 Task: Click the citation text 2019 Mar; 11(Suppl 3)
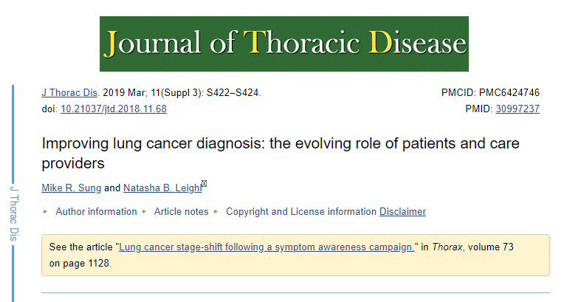click(157, 93)
